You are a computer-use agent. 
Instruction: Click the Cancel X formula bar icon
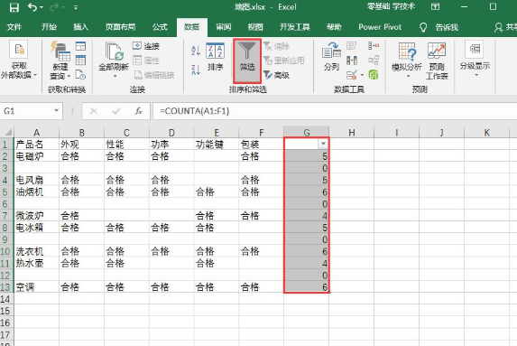pos(94,111)
